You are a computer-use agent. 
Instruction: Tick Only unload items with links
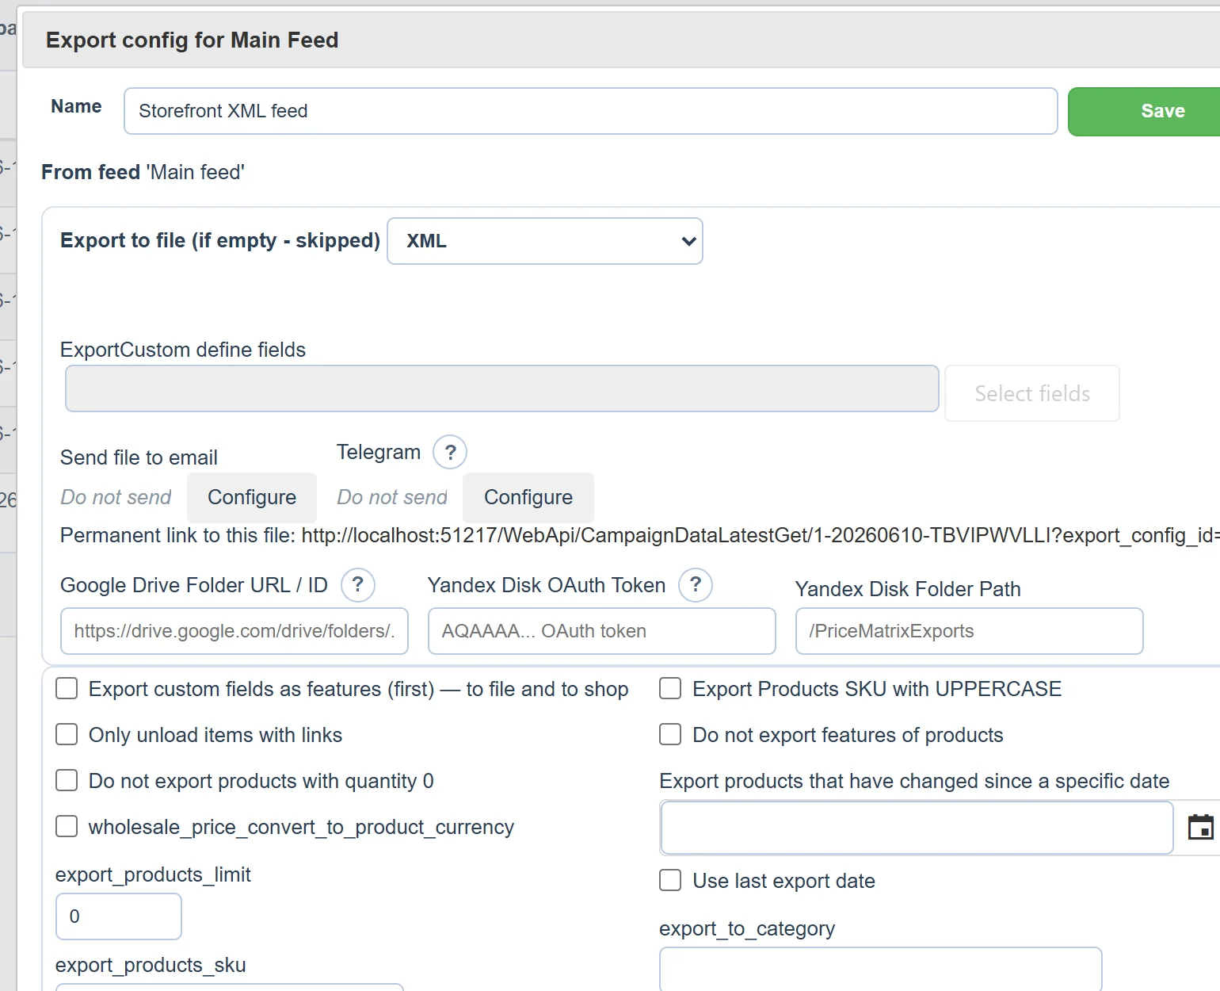(x=67, y=734)
